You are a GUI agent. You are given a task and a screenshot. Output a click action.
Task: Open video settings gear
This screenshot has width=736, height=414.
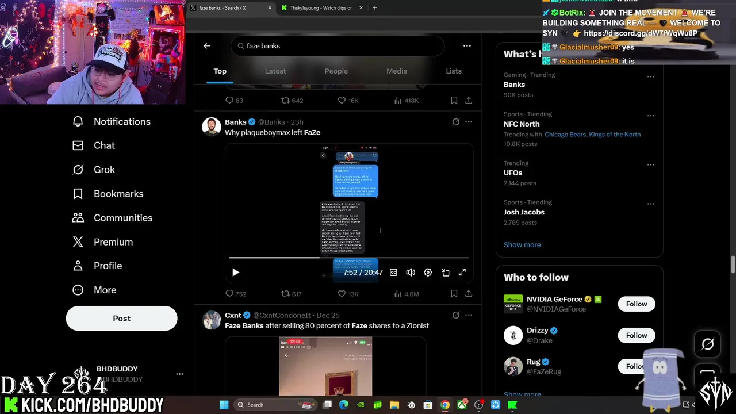[x=428, y=273]
